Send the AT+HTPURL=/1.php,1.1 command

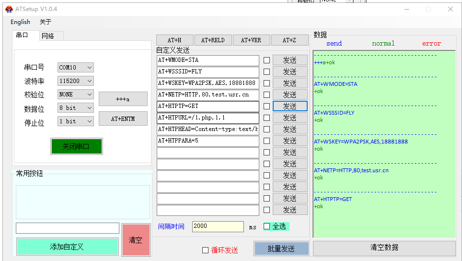click(x=290, y=118)
